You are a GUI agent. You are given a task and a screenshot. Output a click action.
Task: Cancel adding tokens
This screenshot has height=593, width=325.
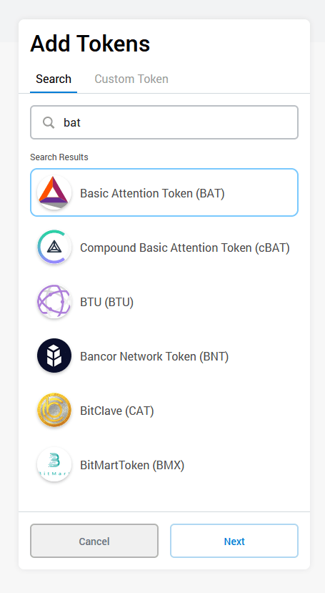pyautogui.click(x=94, y=541)
